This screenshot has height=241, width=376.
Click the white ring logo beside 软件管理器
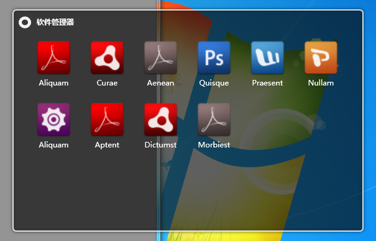tap(25, 22)
